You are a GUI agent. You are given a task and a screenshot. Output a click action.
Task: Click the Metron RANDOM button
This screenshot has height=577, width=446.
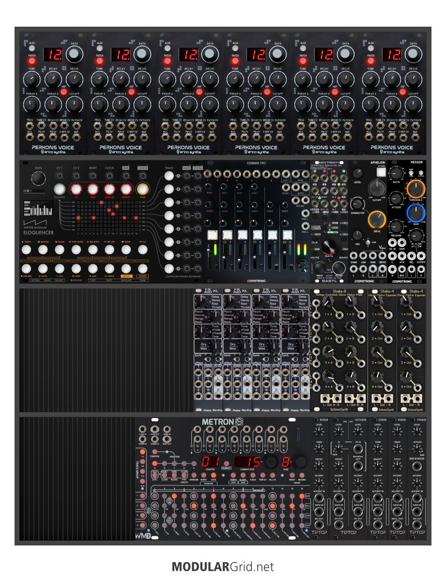(x=194, y=475)
